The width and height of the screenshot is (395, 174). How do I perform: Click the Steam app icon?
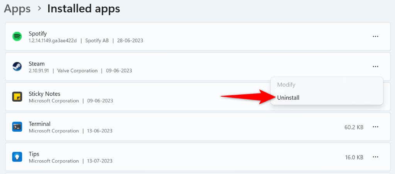click(x=17, y=67)
